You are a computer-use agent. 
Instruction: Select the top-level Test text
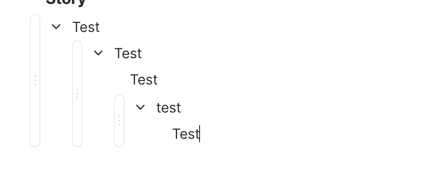click(86, 27)
